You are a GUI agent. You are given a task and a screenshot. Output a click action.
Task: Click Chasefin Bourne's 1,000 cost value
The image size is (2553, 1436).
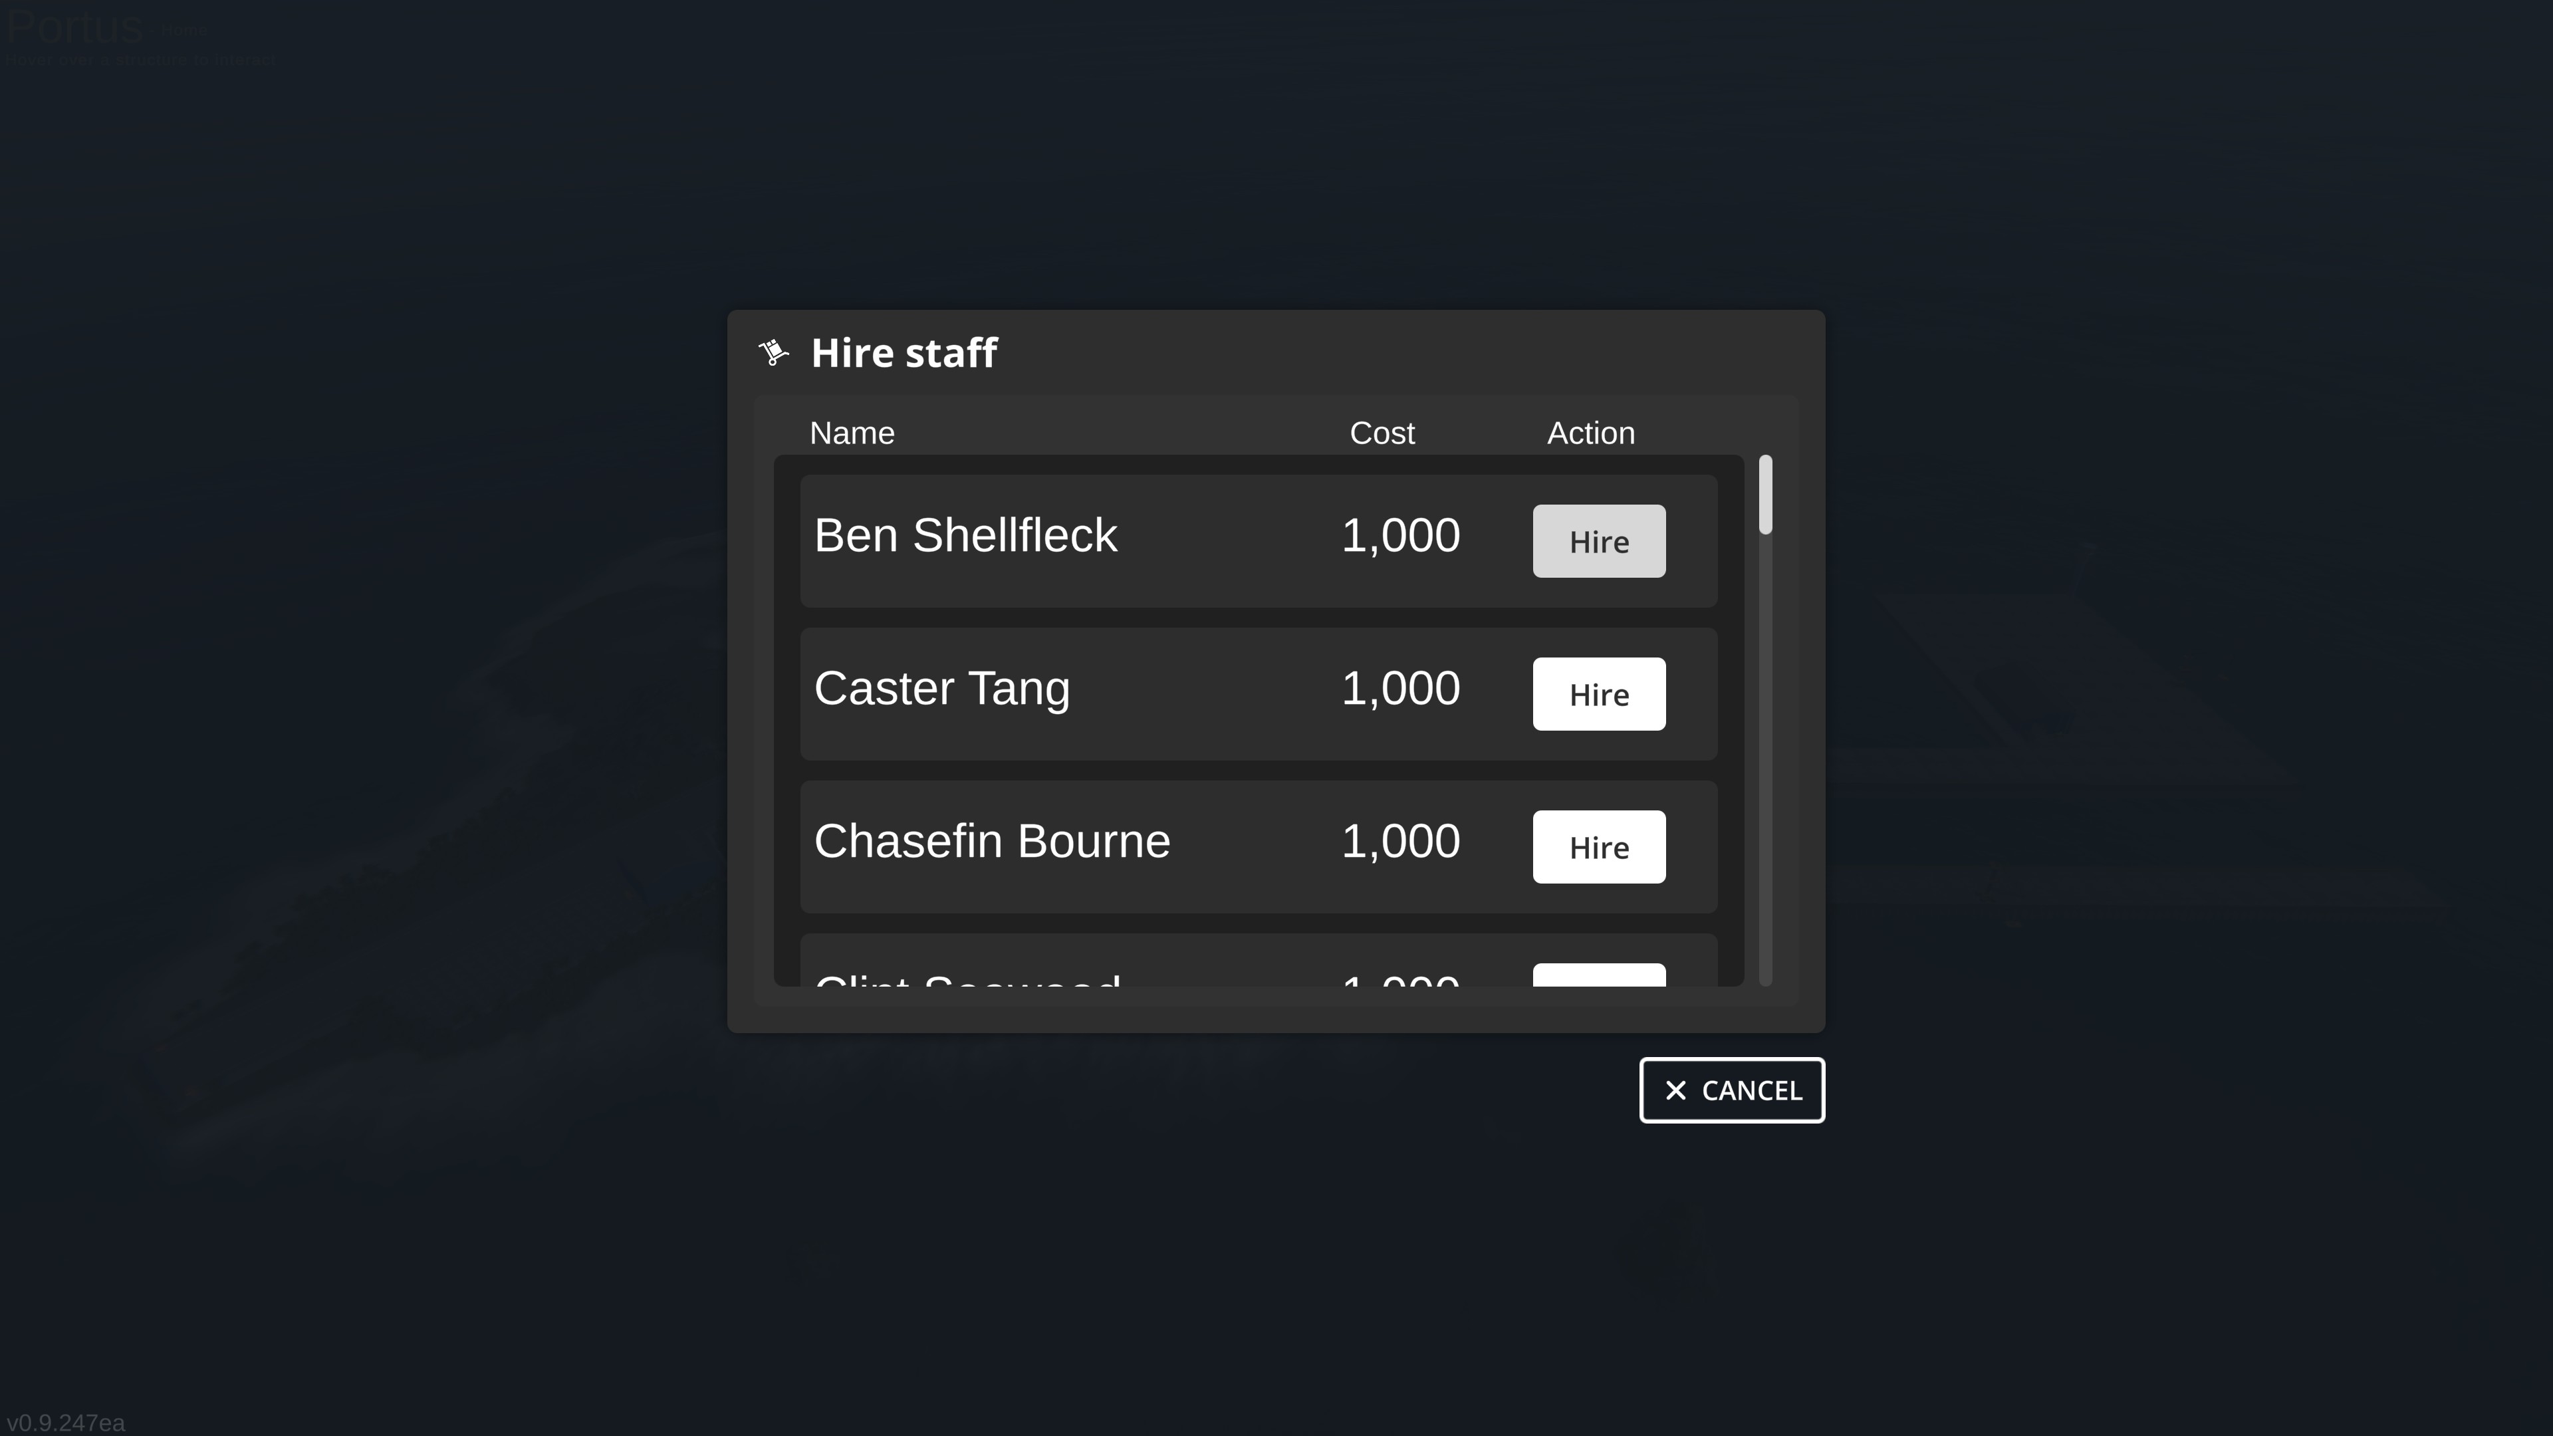(x=1400, y=842)
